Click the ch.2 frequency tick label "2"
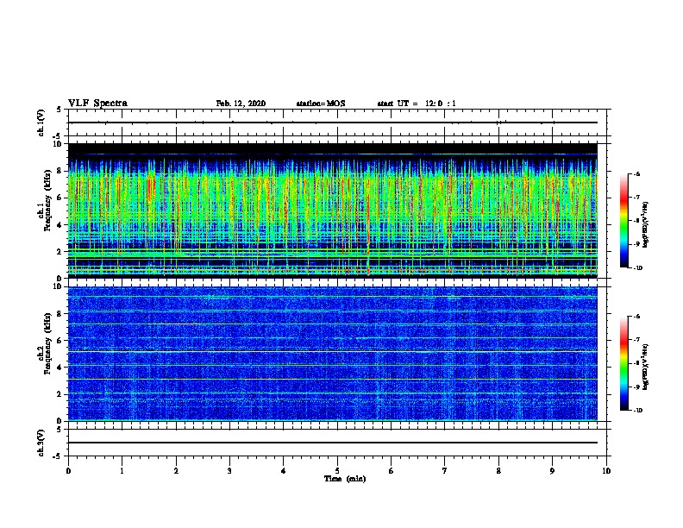Image resolution: width=683 pixels, height=528 pixels. click(60, 394)
